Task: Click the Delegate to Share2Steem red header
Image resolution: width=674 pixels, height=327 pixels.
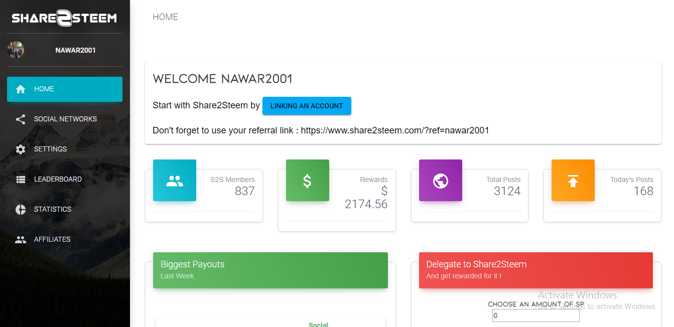Action: pos(536,270)
